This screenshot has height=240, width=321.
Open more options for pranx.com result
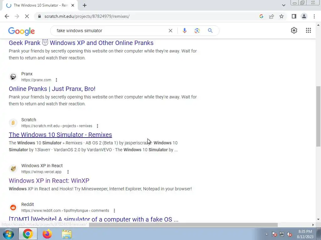pyautogui.click(x=56, y=80)
